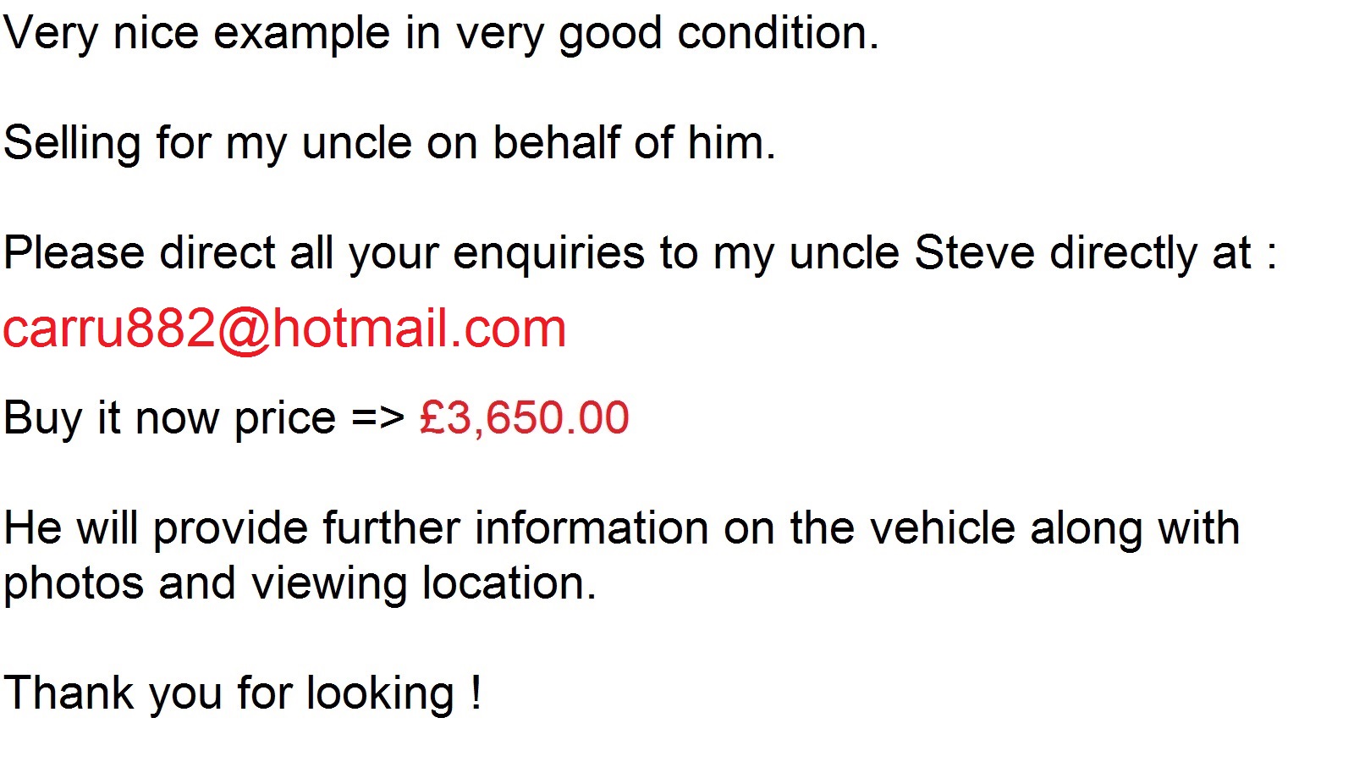The height and width of the screenshot is (762, 1354).
Task: Click the '=>' arrow before the price
Action: point(377,419)
